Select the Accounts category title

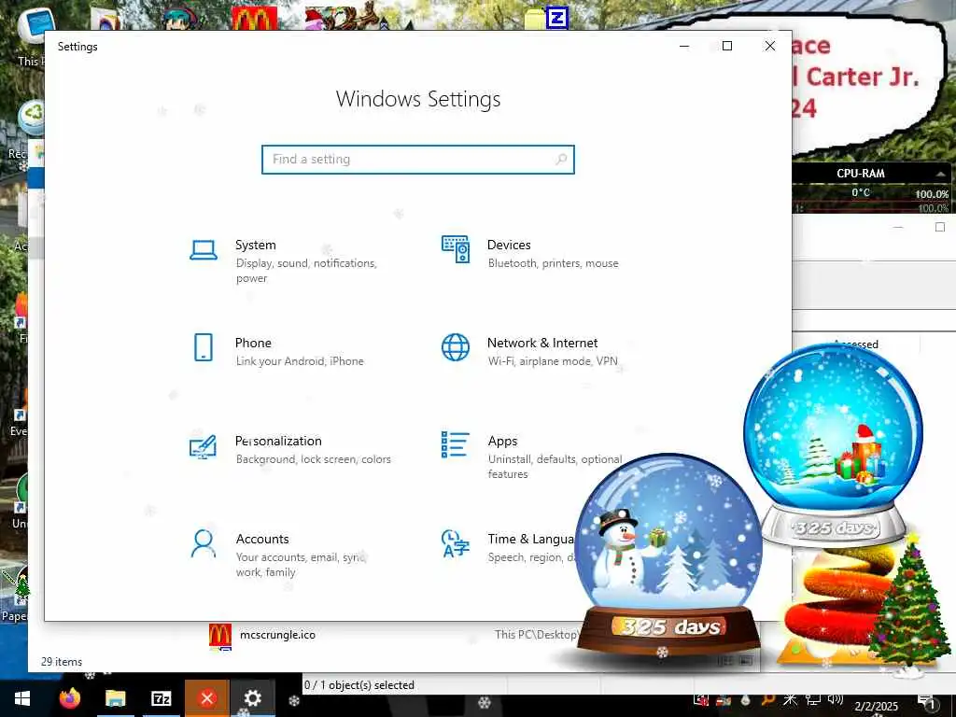(262, 539)
